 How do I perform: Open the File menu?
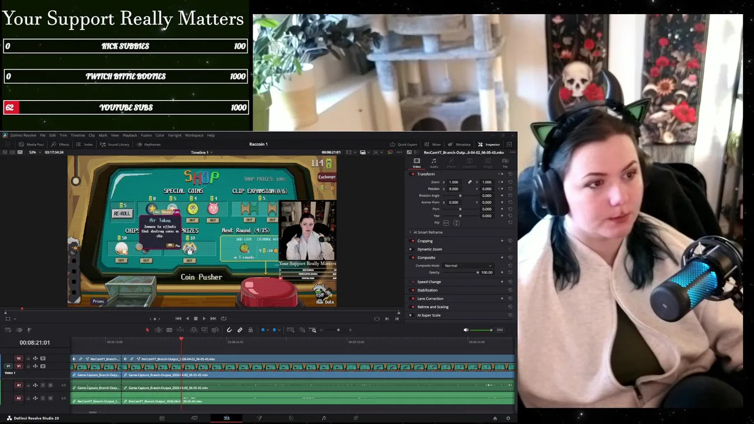[x=42, y=135]
